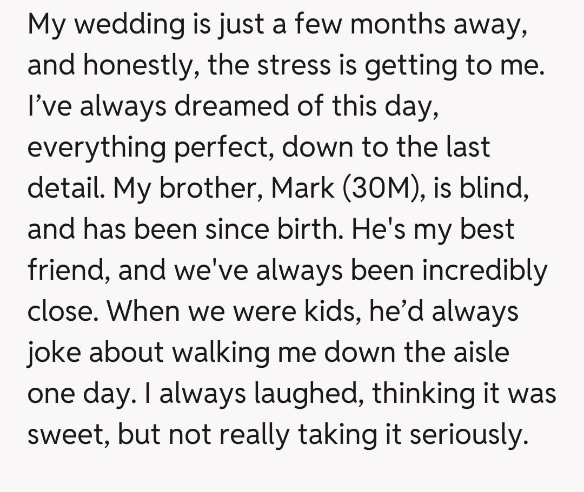Place cursor on the word "incredibly"
Viewport: 584px width, 492px height.
485,270
